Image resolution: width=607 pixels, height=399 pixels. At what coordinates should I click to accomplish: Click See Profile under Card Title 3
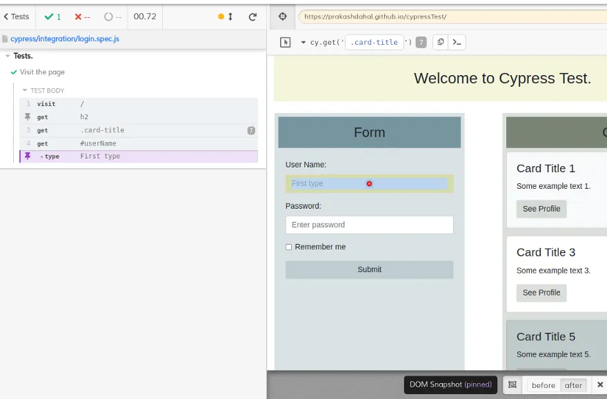click(541, 293)
